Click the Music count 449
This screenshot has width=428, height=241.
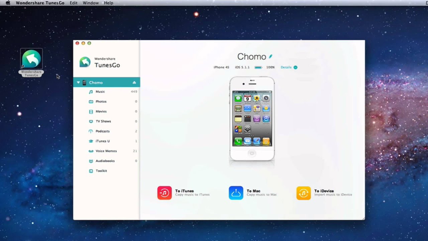(x=134, y=92)
